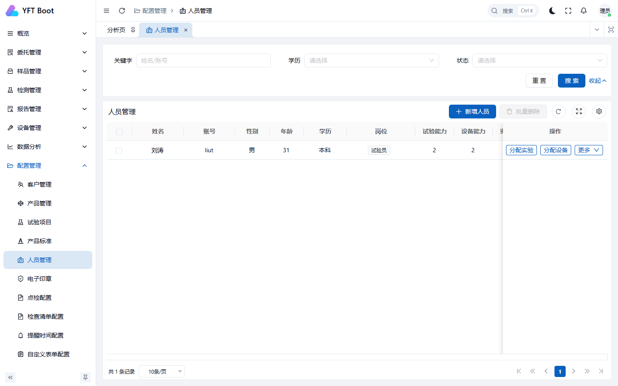
Task: Enter fullscreen via the header fullscreen icon
Action: (568, 11)
